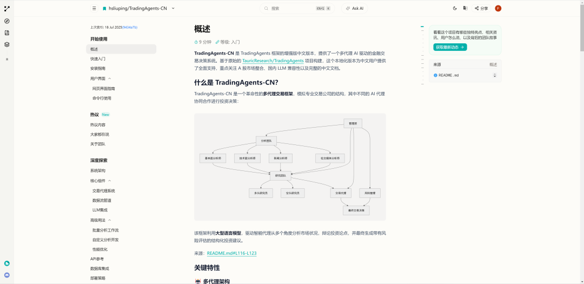
Task: Click the architecture diagram image
Action: coord(290,167)
